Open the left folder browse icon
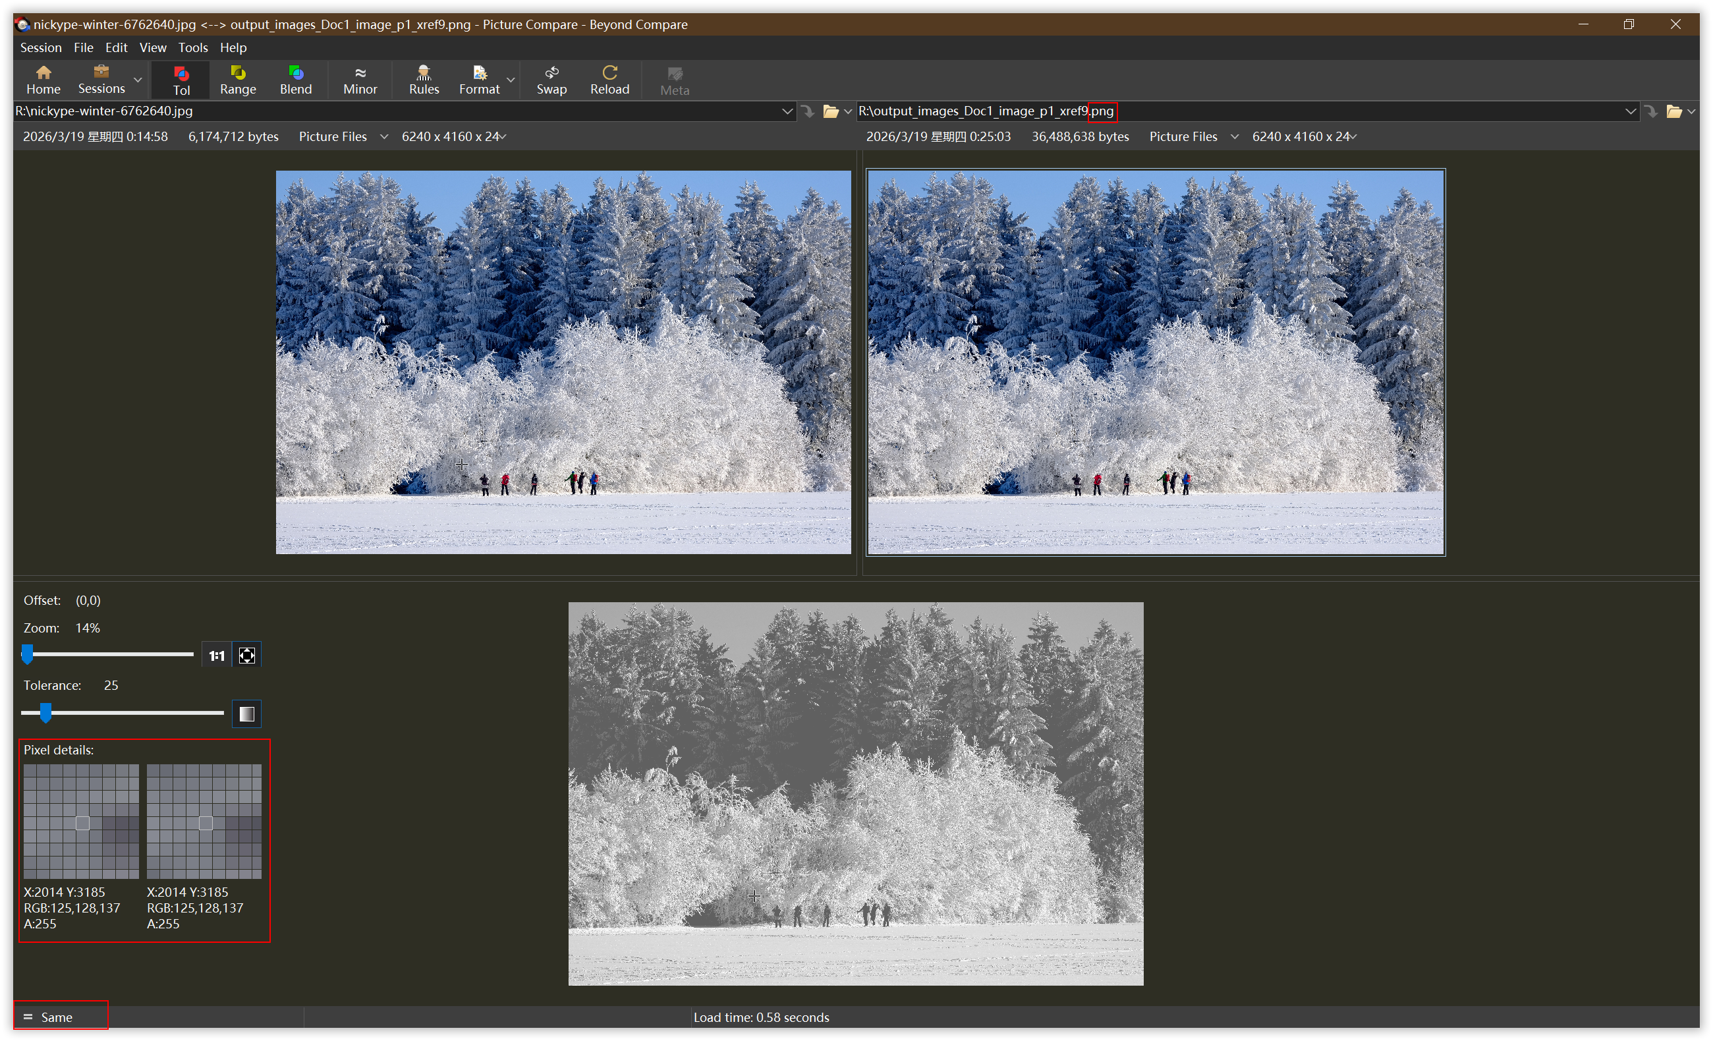 tap(830, 111)
